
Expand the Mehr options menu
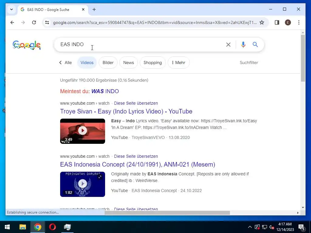coord(179,62)
